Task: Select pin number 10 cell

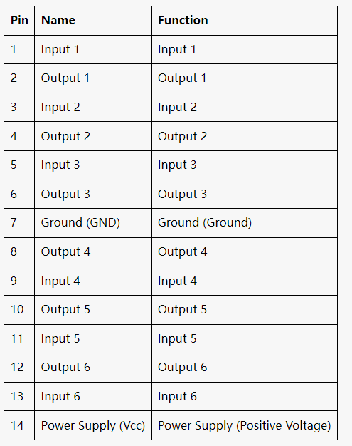Action: pyautogui.click(x=19, y=310)
